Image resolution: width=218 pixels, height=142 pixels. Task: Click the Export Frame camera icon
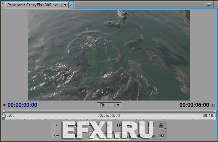tap(161, 136)
